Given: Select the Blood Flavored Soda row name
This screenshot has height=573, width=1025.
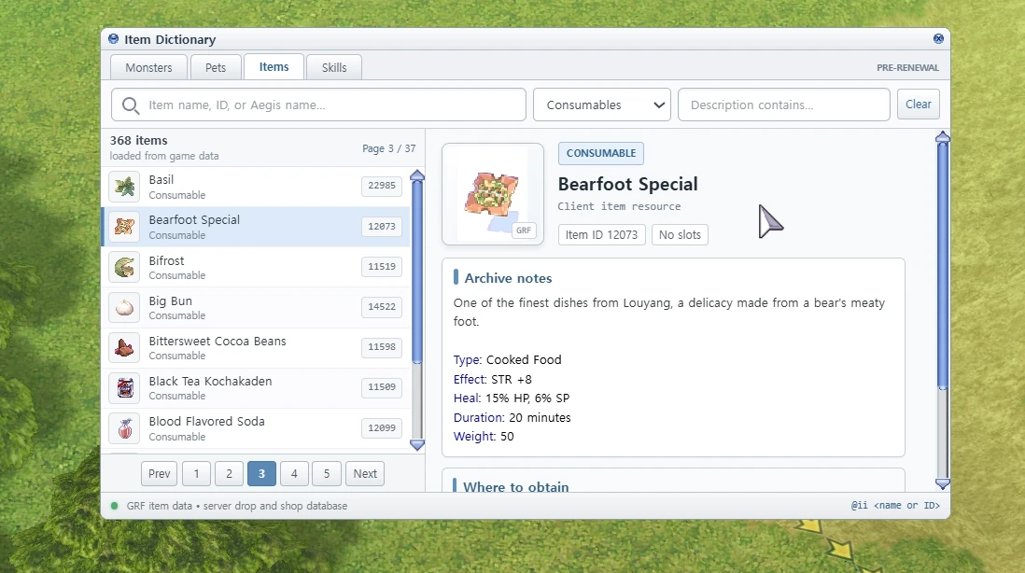Looking at the screenshot, I should click(206, 422).
